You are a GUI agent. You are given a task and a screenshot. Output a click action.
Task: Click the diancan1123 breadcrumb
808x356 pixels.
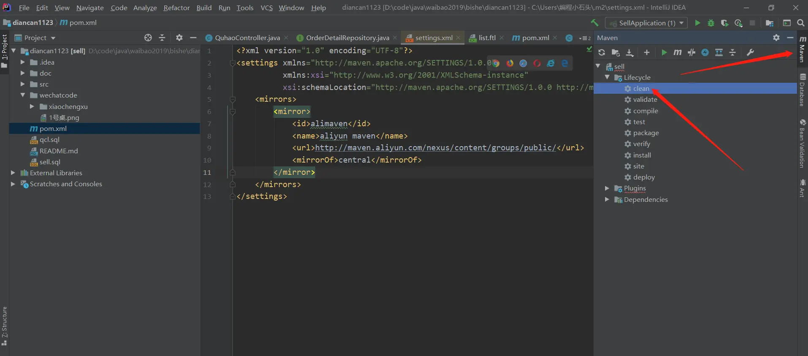[x=33, y=22]
